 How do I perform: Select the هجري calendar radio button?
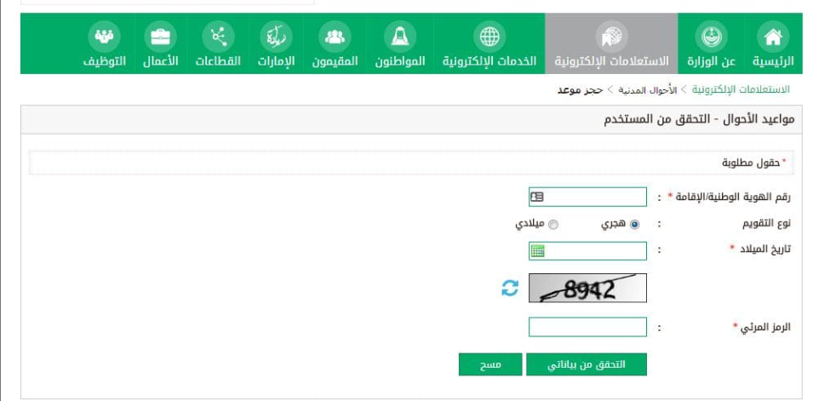coord(634,225)
